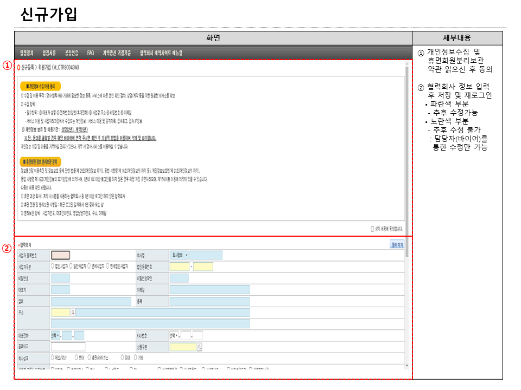Screen dimensions: 521x390
Task: Click the 종목 input field
Action: [209, 302]
